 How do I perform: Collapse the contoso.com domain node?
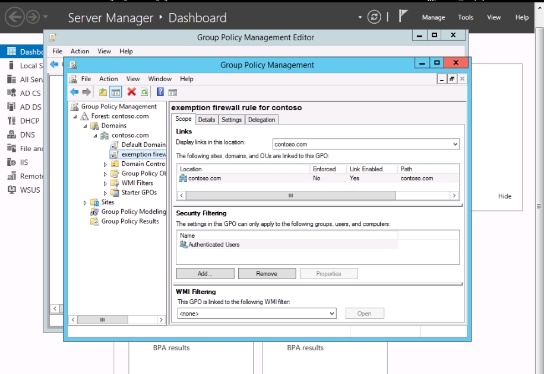tap(95, 136)
